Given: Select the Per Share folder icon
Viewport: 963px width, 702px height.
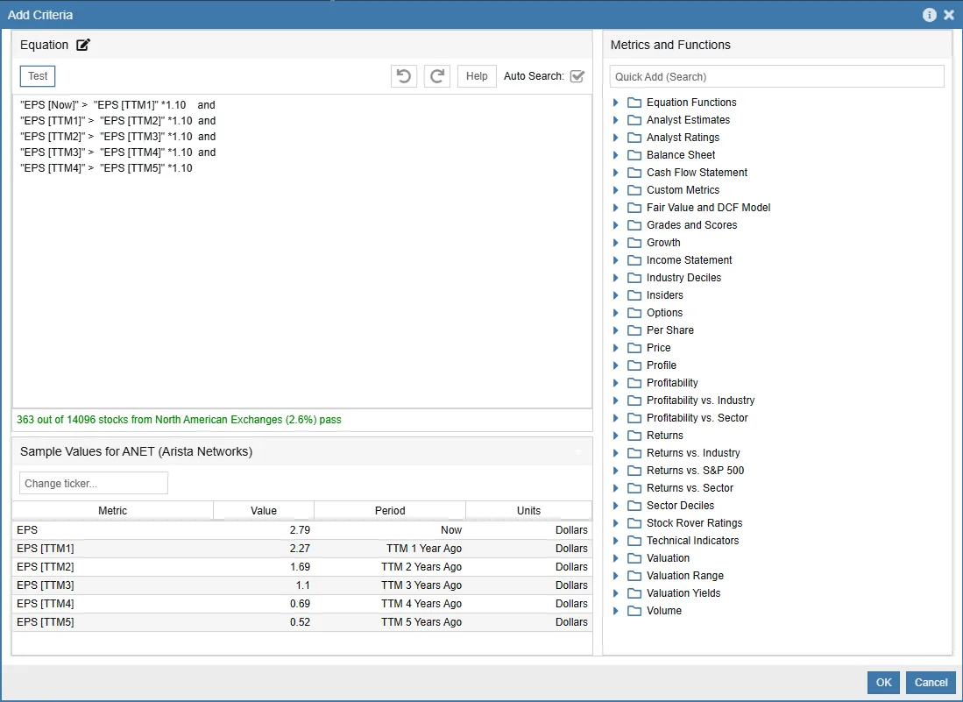Looking at the screenshot, I should [634, 330].
